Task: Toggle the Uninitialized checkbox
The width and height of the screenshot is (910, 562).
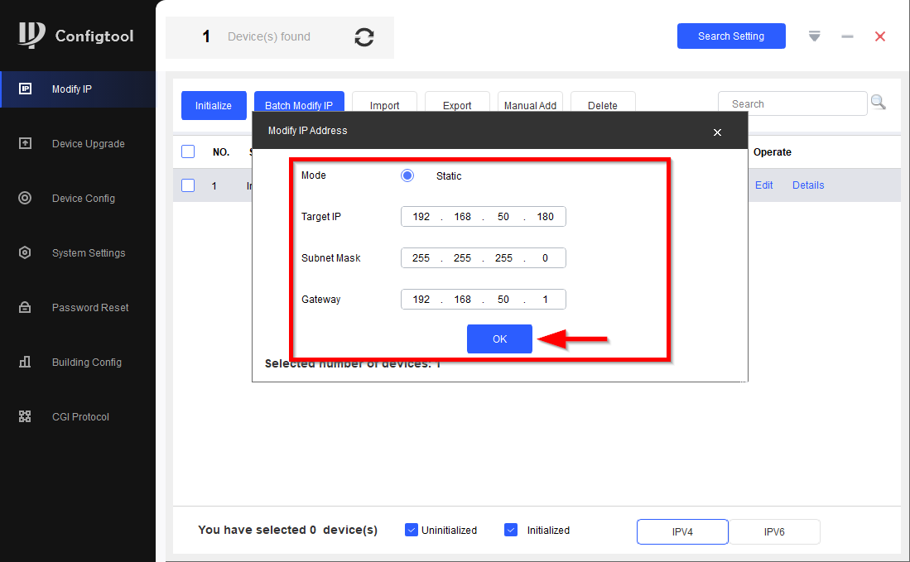Action: click(x=412, y=530)
